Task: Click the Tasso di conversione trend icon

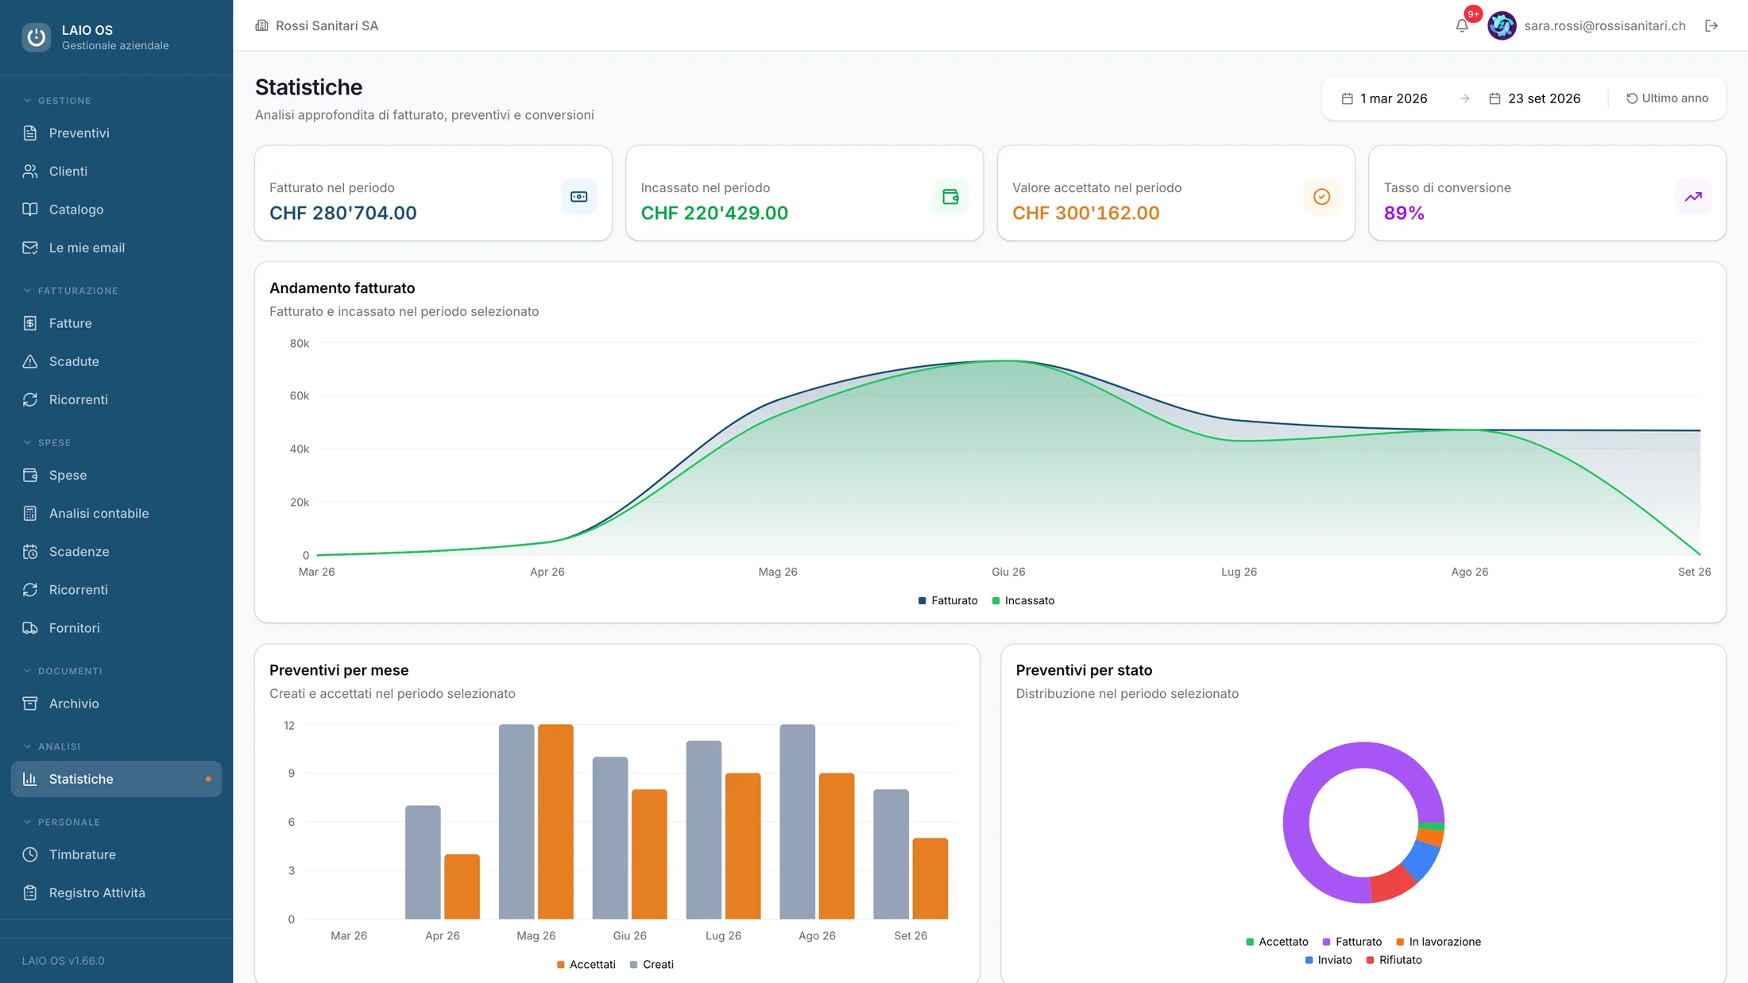Action: [1693, 196]
